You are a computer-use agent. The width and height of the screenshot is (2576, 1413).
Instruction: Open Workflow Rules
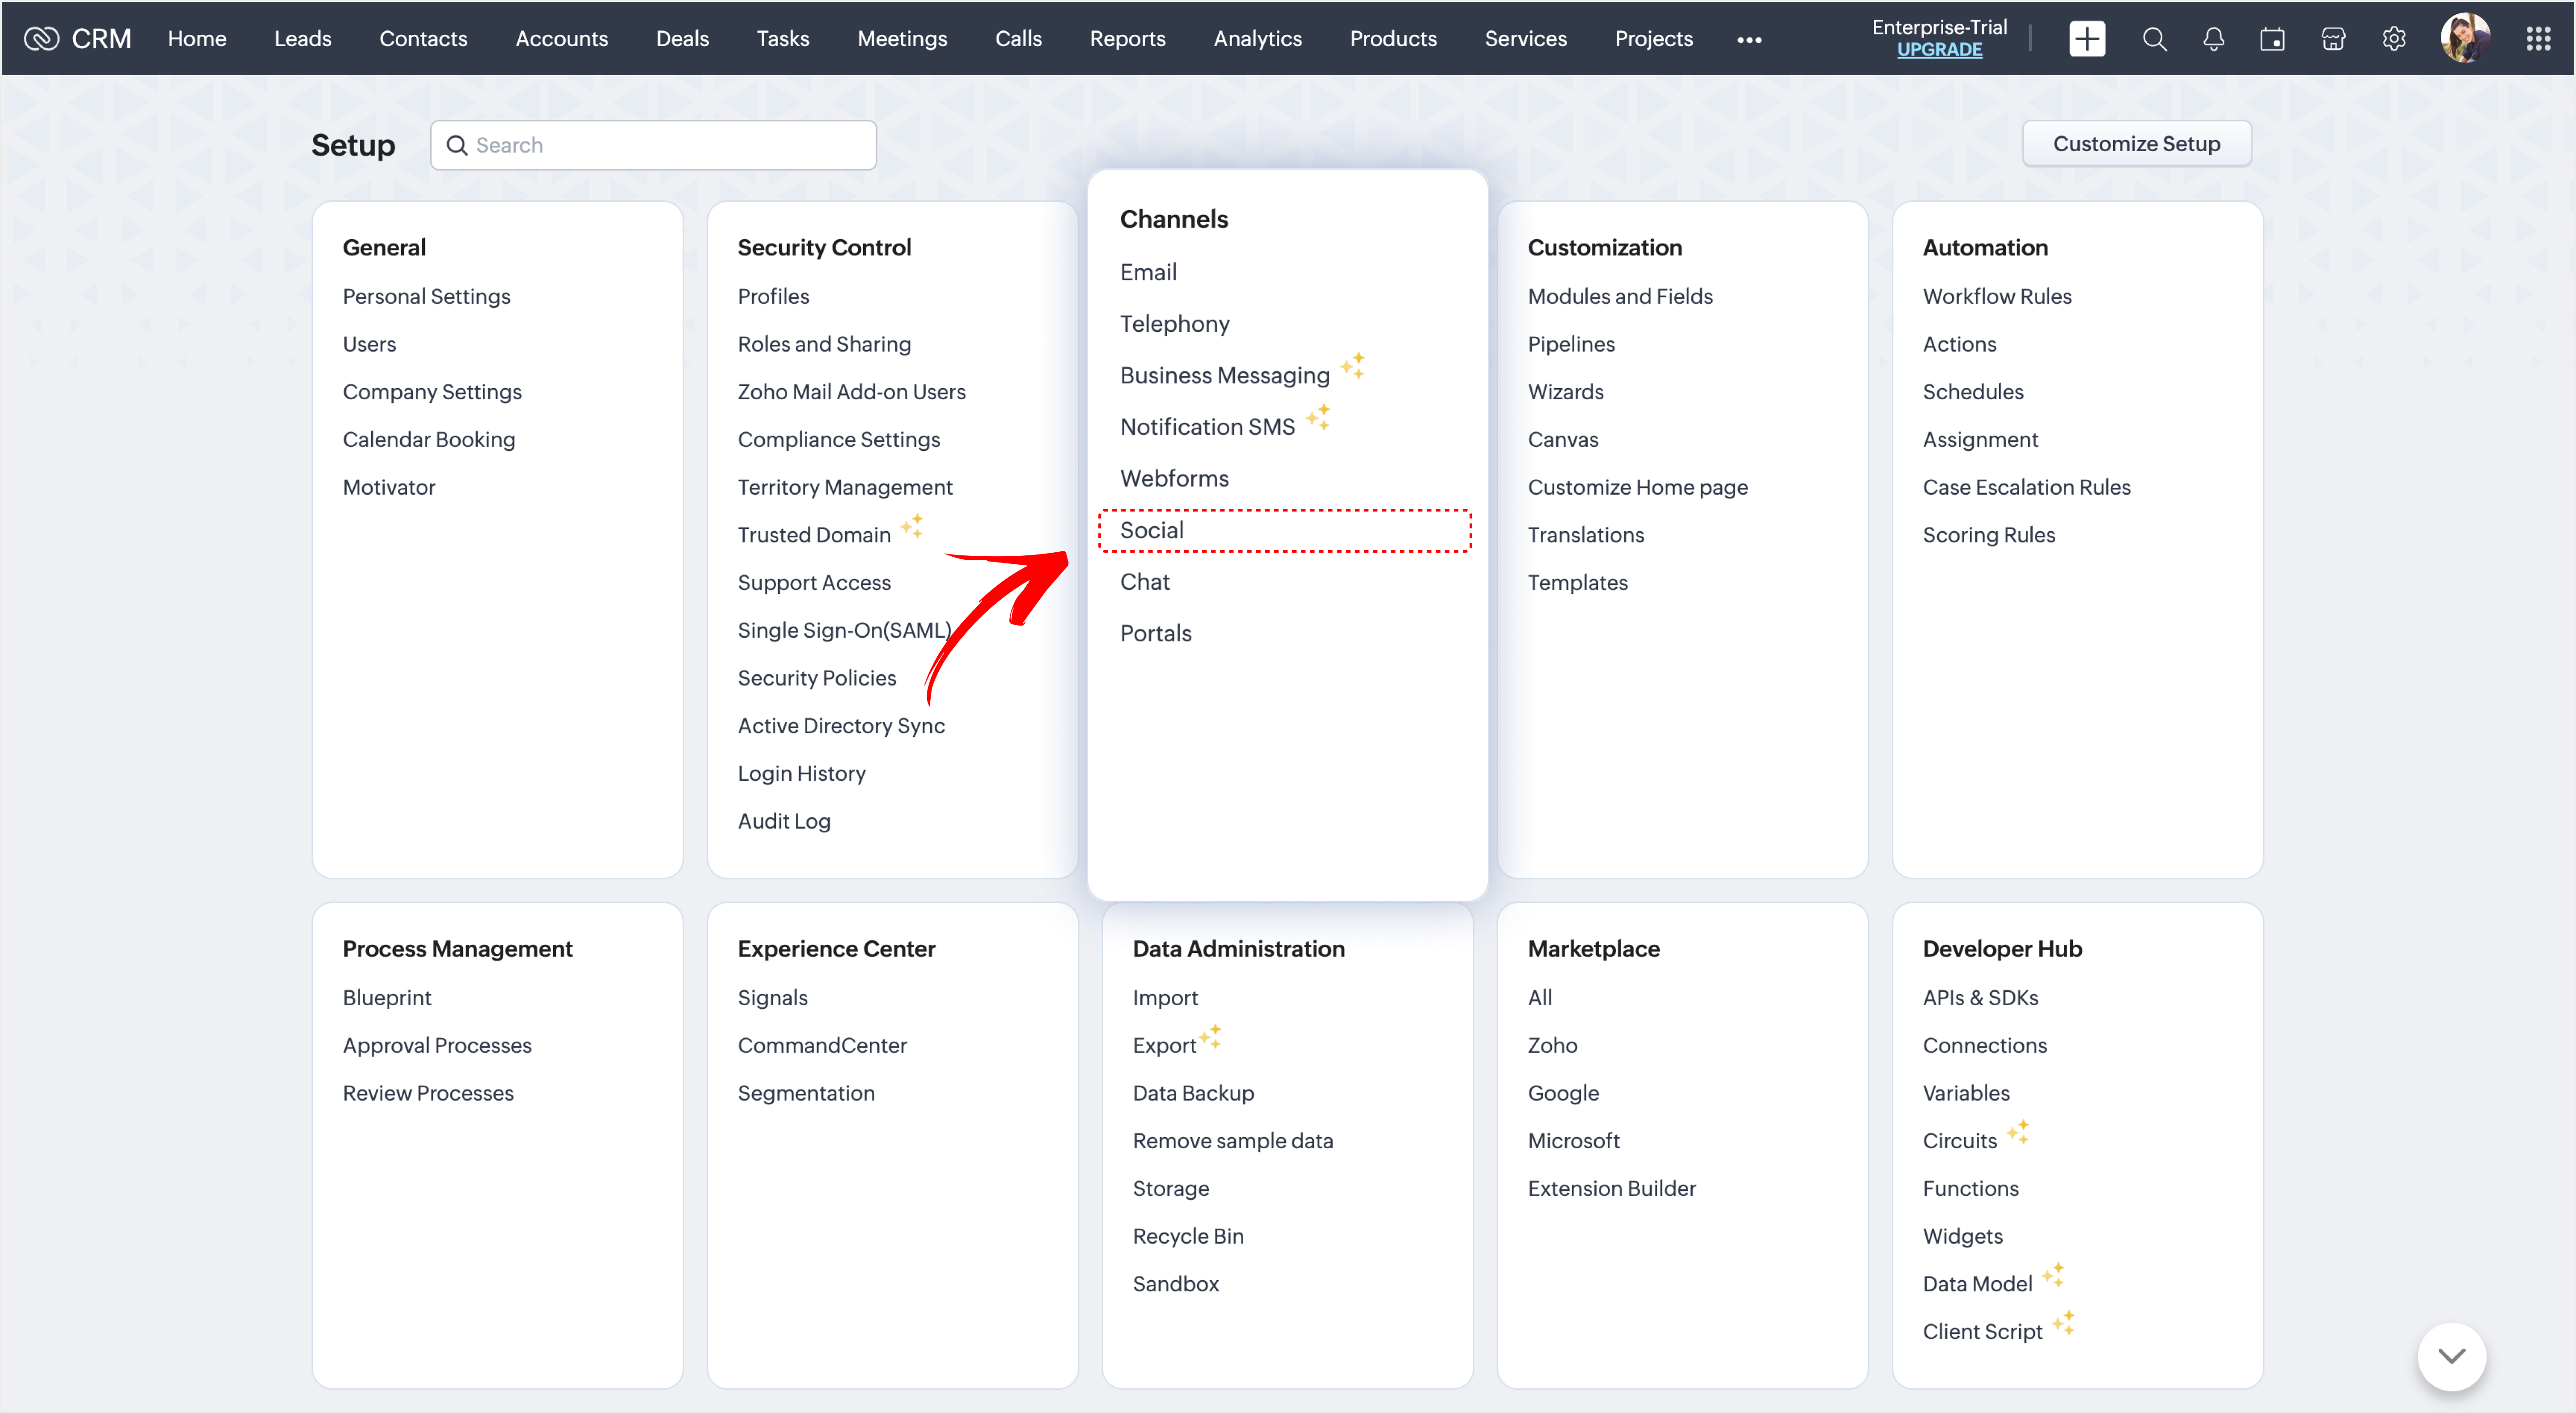(1996, 296)
